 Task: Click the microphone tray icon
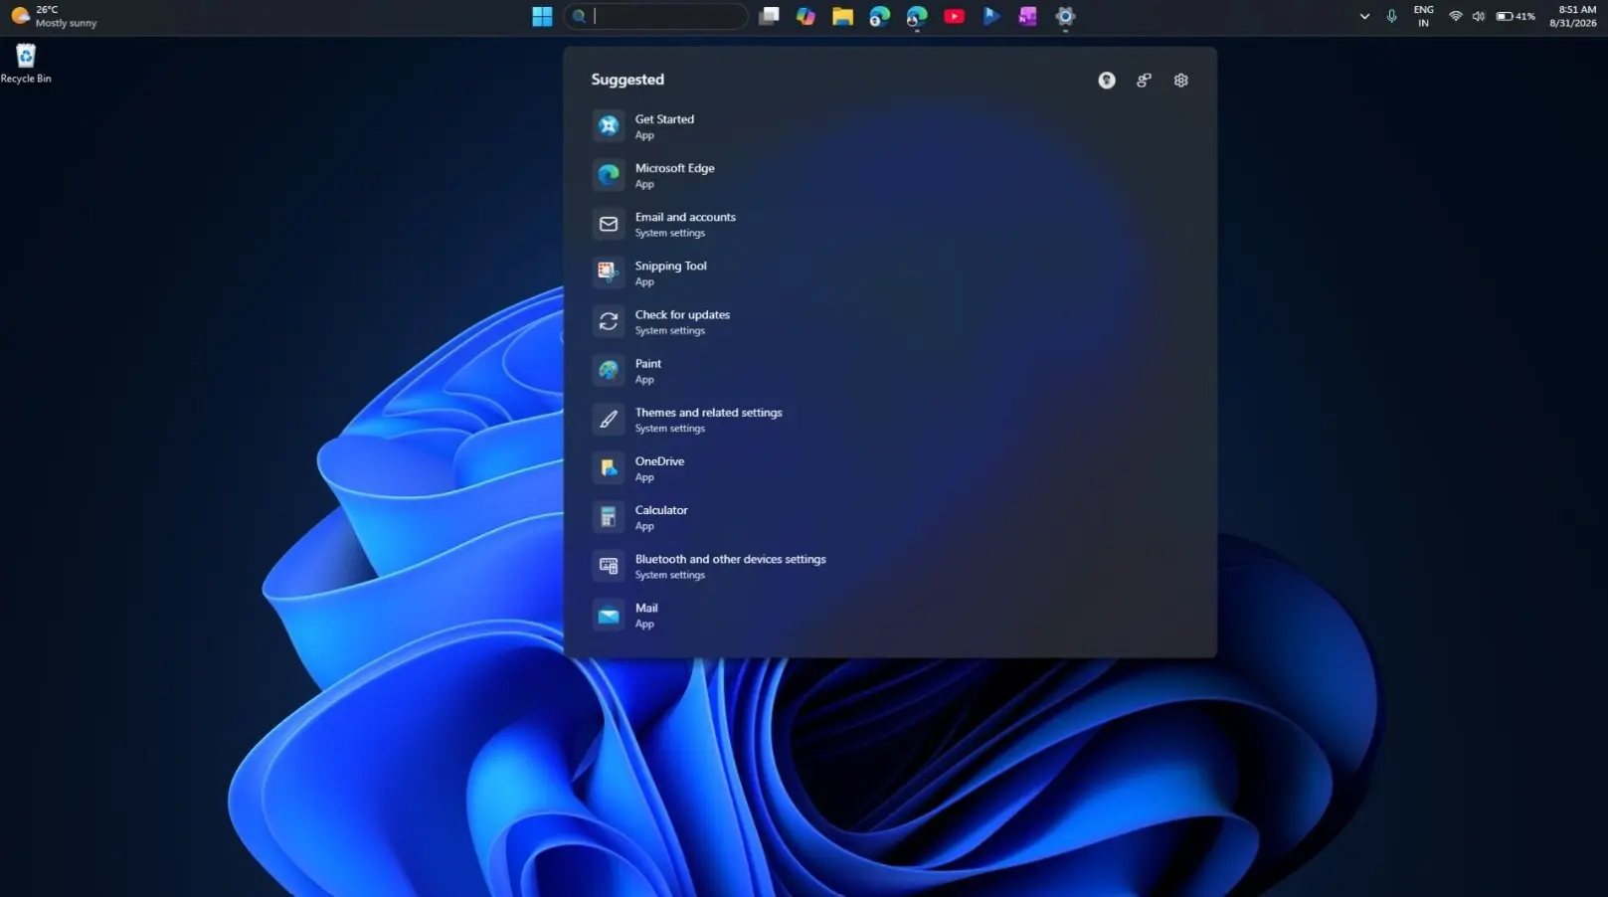(x=1392, y=16)
